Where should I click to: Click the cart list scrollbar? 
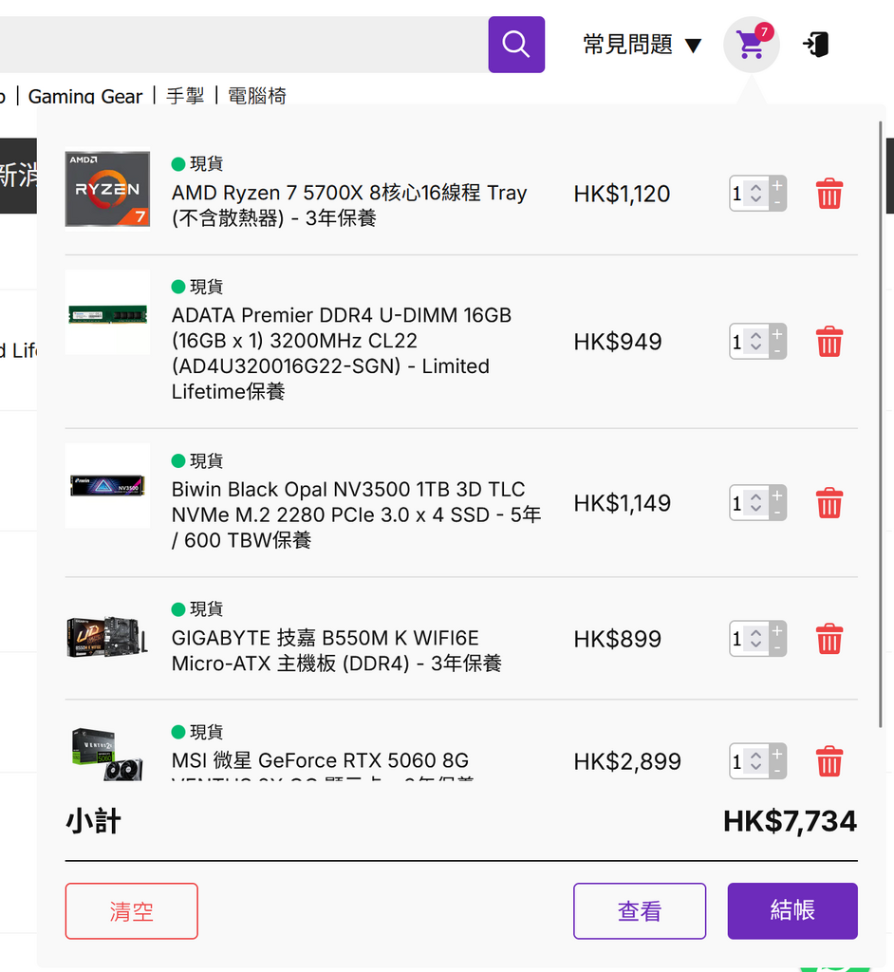880,424
